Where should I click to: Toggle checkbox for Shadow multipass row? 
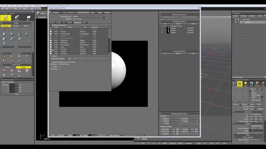click(51, 51)
